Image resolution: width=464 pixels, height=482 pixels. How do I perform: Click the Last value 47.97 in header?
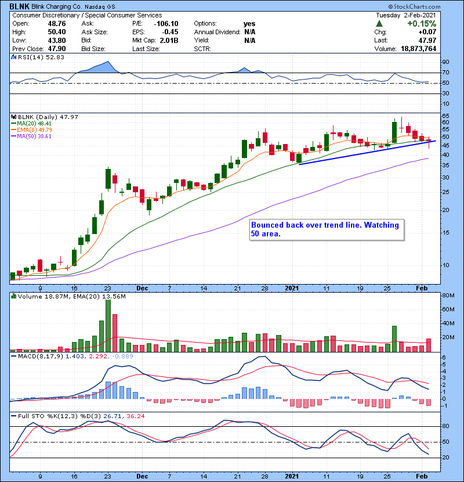pos(427,40)
